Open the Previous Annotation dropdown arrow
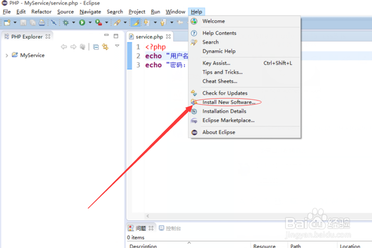Screen dimensions: 372x248 click(171, 22)
